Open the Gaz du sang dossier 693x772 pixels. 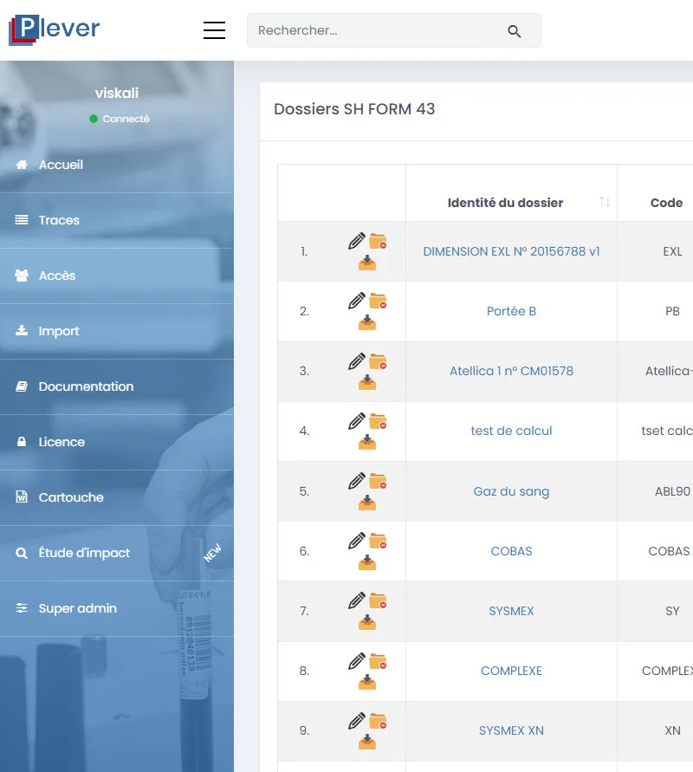point(511,491)
